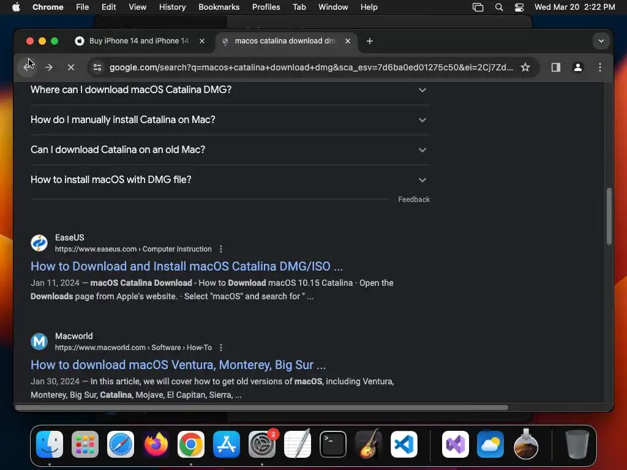Click the address bar URL field
627x470 pixels.
tap(311, 67)
